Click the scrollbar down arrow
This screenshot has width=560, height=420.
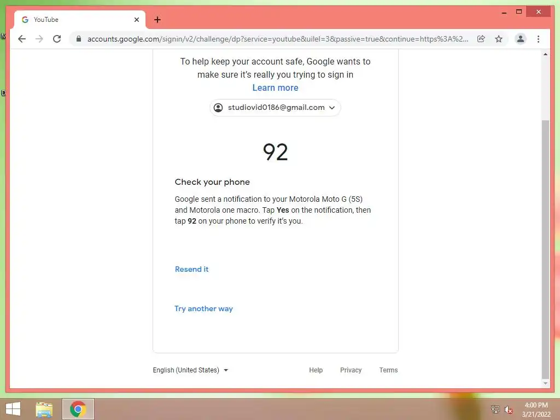545,383
